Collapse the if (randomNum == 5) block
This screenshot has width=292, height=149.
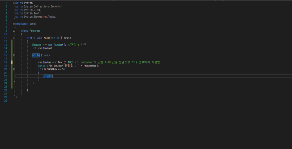pos(14,69)
